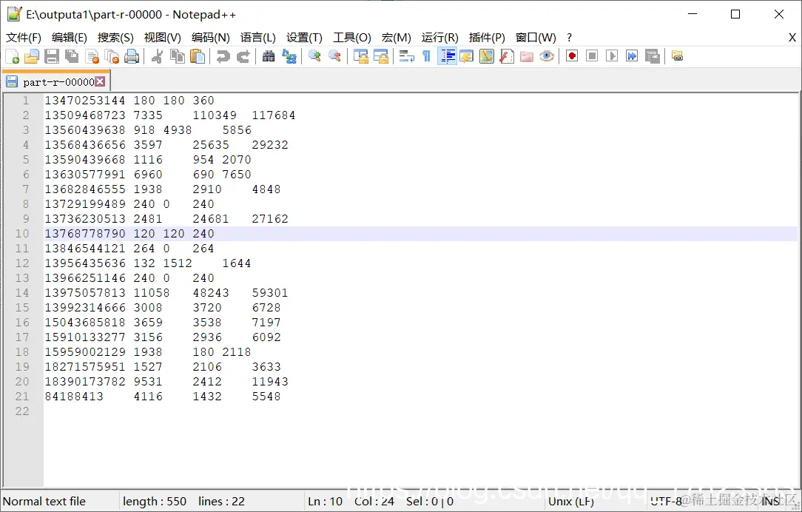Image resolution: width=802 pixels, height=512 pixels.
Task: Click the last toolbar plugin icon
Action: point(677,56)
